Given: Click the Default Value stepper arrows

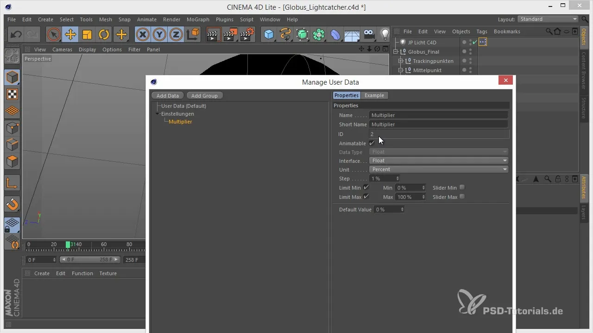Looking at the screenshot, I should click(x=402, y=210).
